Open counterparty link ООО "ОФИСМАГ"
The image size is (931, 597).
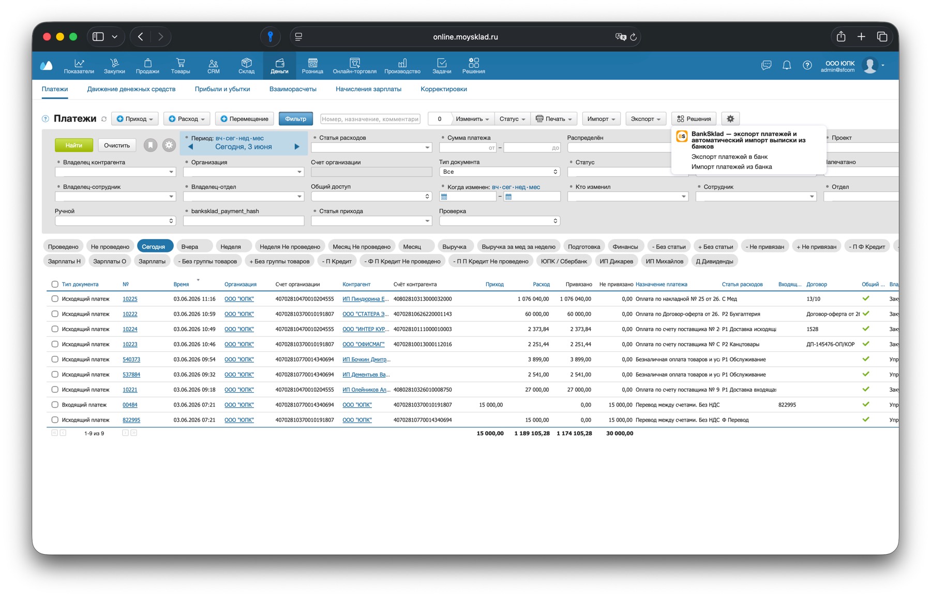click(364, 344)
